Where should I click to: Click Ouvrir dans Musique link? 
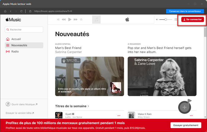click(22, 104)
